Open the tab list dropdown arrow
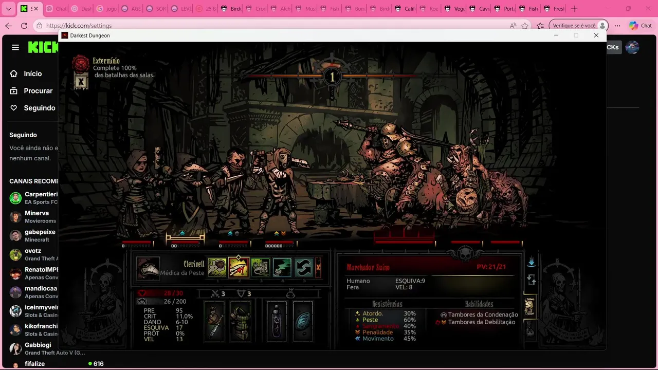The height and width of the screenshot is (370, 658). point(9,9)
